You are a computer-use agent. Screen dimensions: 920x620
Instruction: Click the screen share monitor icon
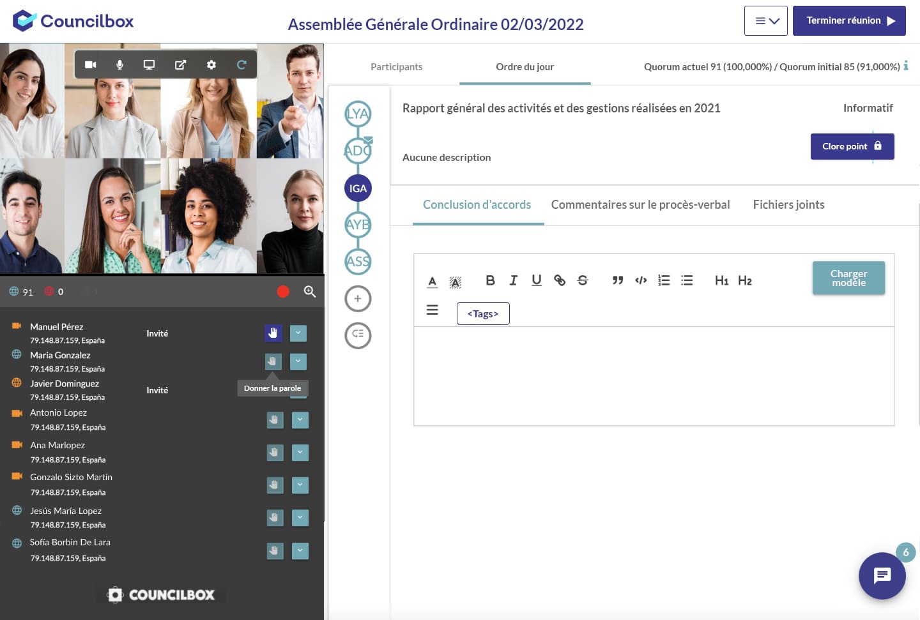[149, 64]
